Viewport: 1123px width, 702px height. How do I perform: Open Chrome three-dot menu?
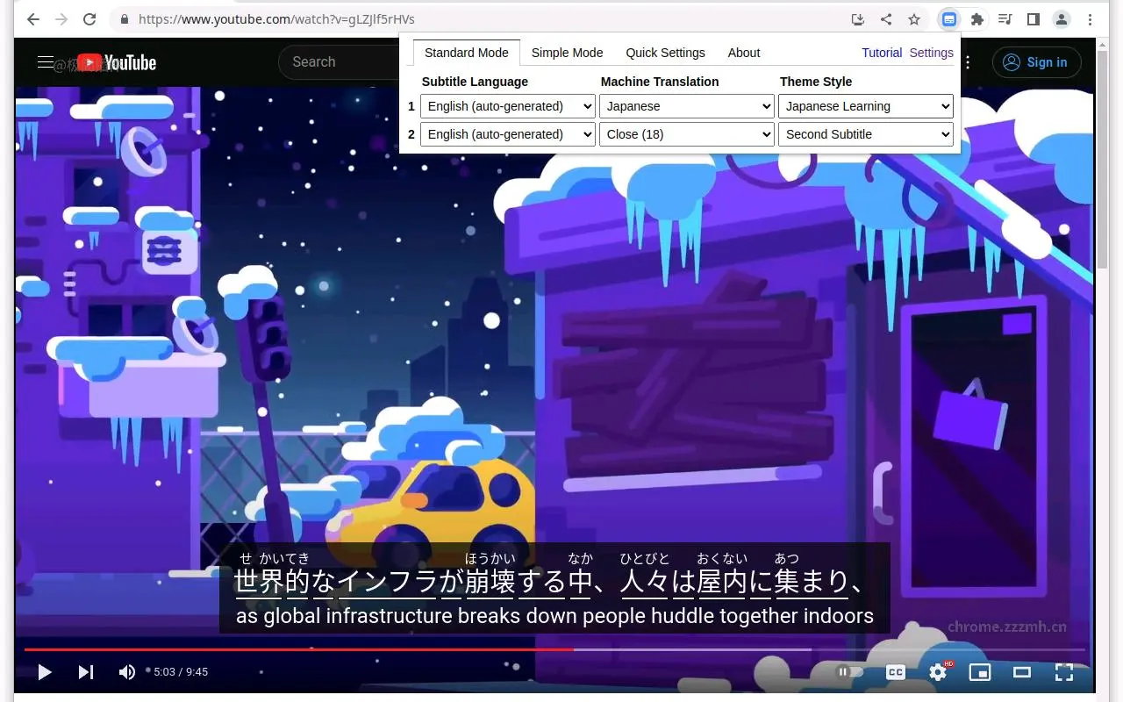coord(1091,19)
